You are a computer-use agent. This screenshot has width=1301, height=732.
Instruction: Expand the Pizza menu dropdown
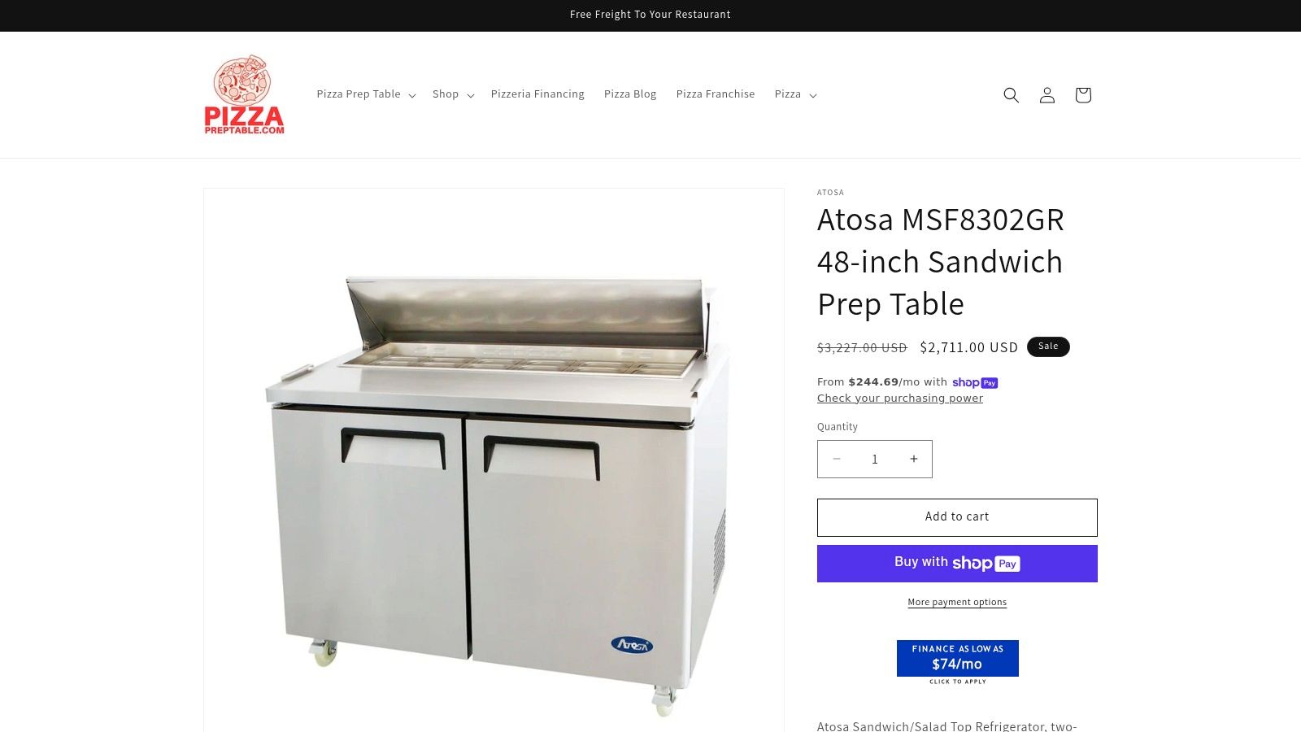pyautogui.click(x=795, y=94)
